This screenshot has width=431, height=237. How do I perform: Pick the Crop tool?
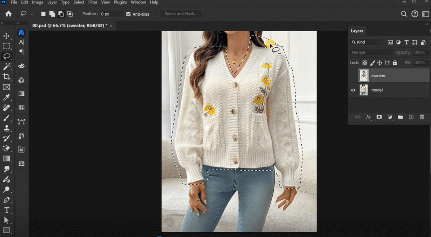click(6, 76)
